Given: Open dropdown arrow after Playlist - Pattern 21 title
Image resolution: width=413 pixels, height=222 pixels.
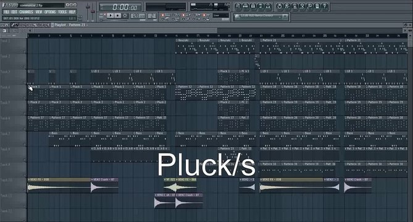Looking at the screenshot, I should (87, 25).
